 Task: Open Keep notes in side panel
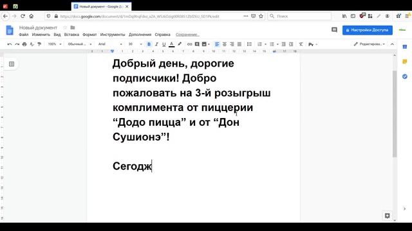tap(405, 62)
